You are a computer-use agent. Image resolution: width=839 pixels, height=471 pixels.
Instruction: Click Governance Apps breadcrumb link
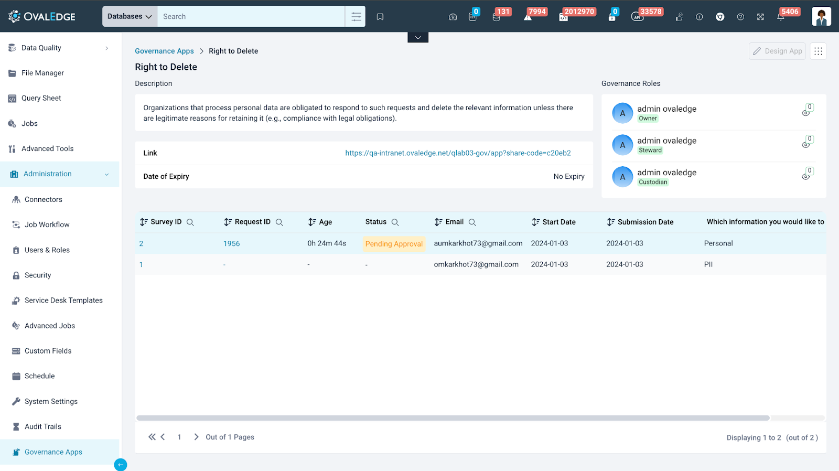(164, 51)
